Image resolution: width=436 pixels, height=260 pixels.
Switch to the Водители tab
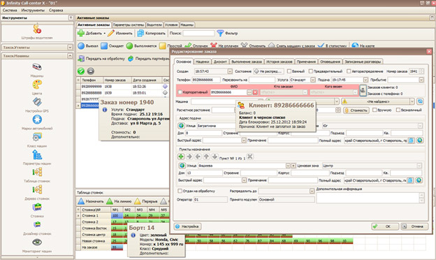click(154, 24)
